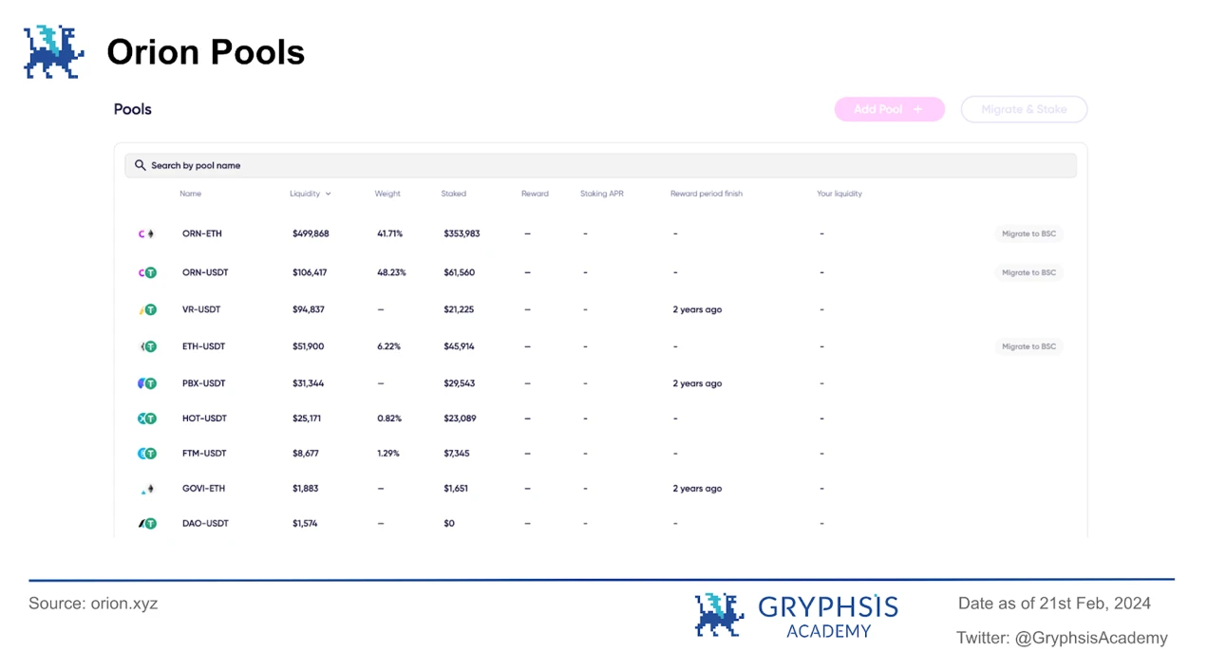Click the 1.29% weight value

pyautogui.click(x=388, y=454)
